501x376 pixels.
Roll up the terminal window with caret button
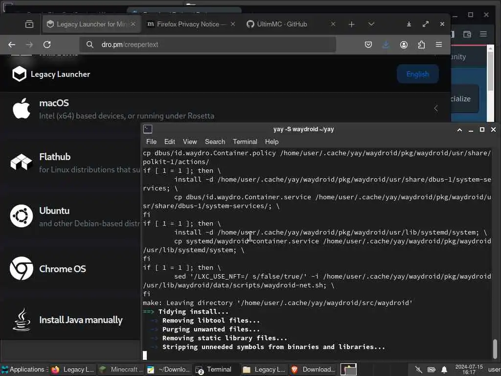tap(459, 129)
